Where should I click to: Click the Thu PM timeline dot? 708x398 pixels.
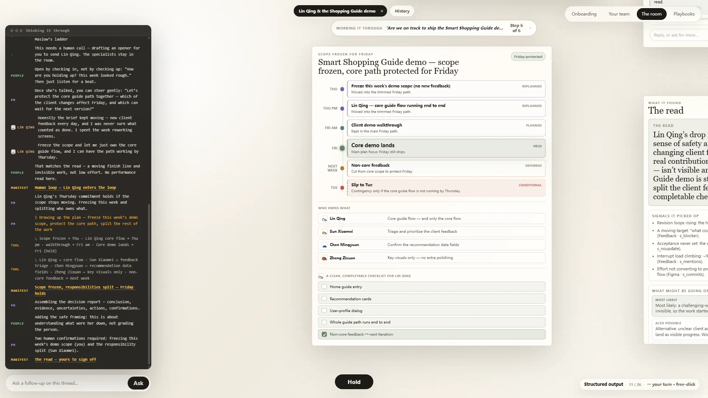click(342, 108)
